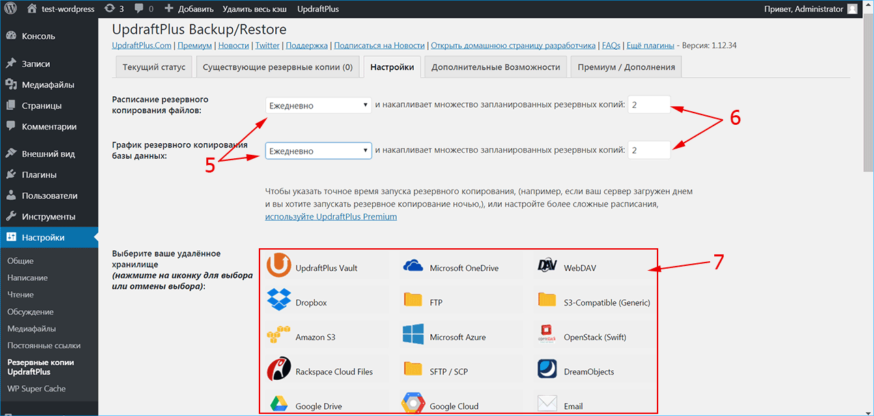Choose Email as backup destination
This screenshot has width=874, height=416.
pyautogui.click(x=548, y=405)
